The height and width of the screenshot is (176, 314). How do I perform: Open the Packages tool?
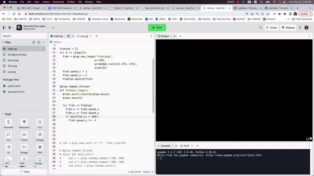pos(40,136)
